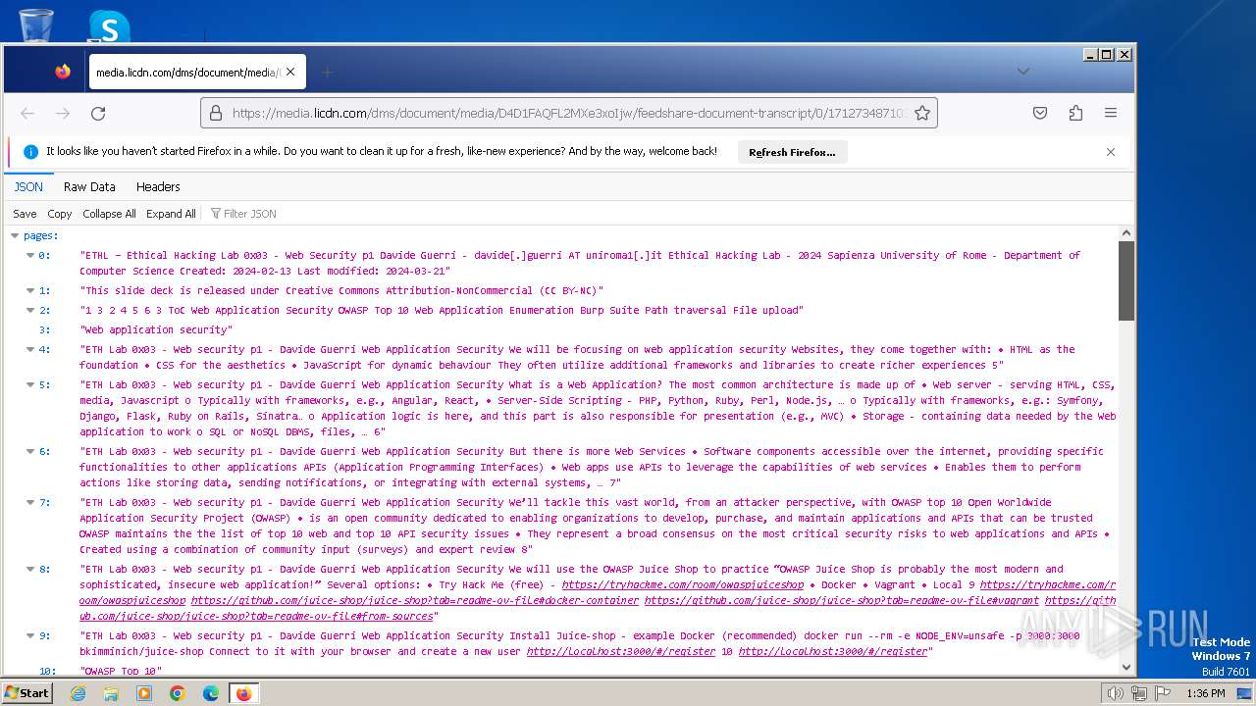The width and height of the screenshot is (1256, 706).
Task: Open the juice-shop docker-container GitHub link
Action: click(x=414, y=600)
